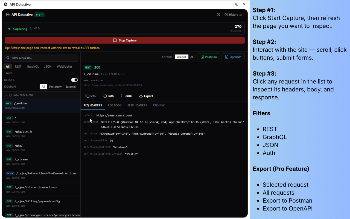The width and height of the screenshot is (350, 219).
Task: Switch to the REQ HEADERS tab
Action: tap(93, 105)
